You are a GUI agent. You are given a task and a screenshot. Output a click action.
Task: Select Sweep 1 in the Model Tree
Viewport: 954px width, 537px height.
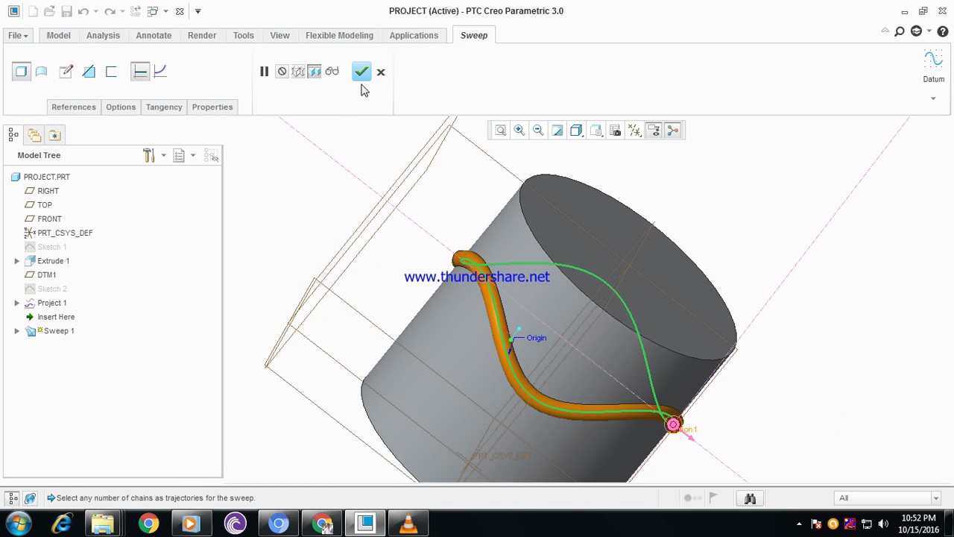coord(58,330)
